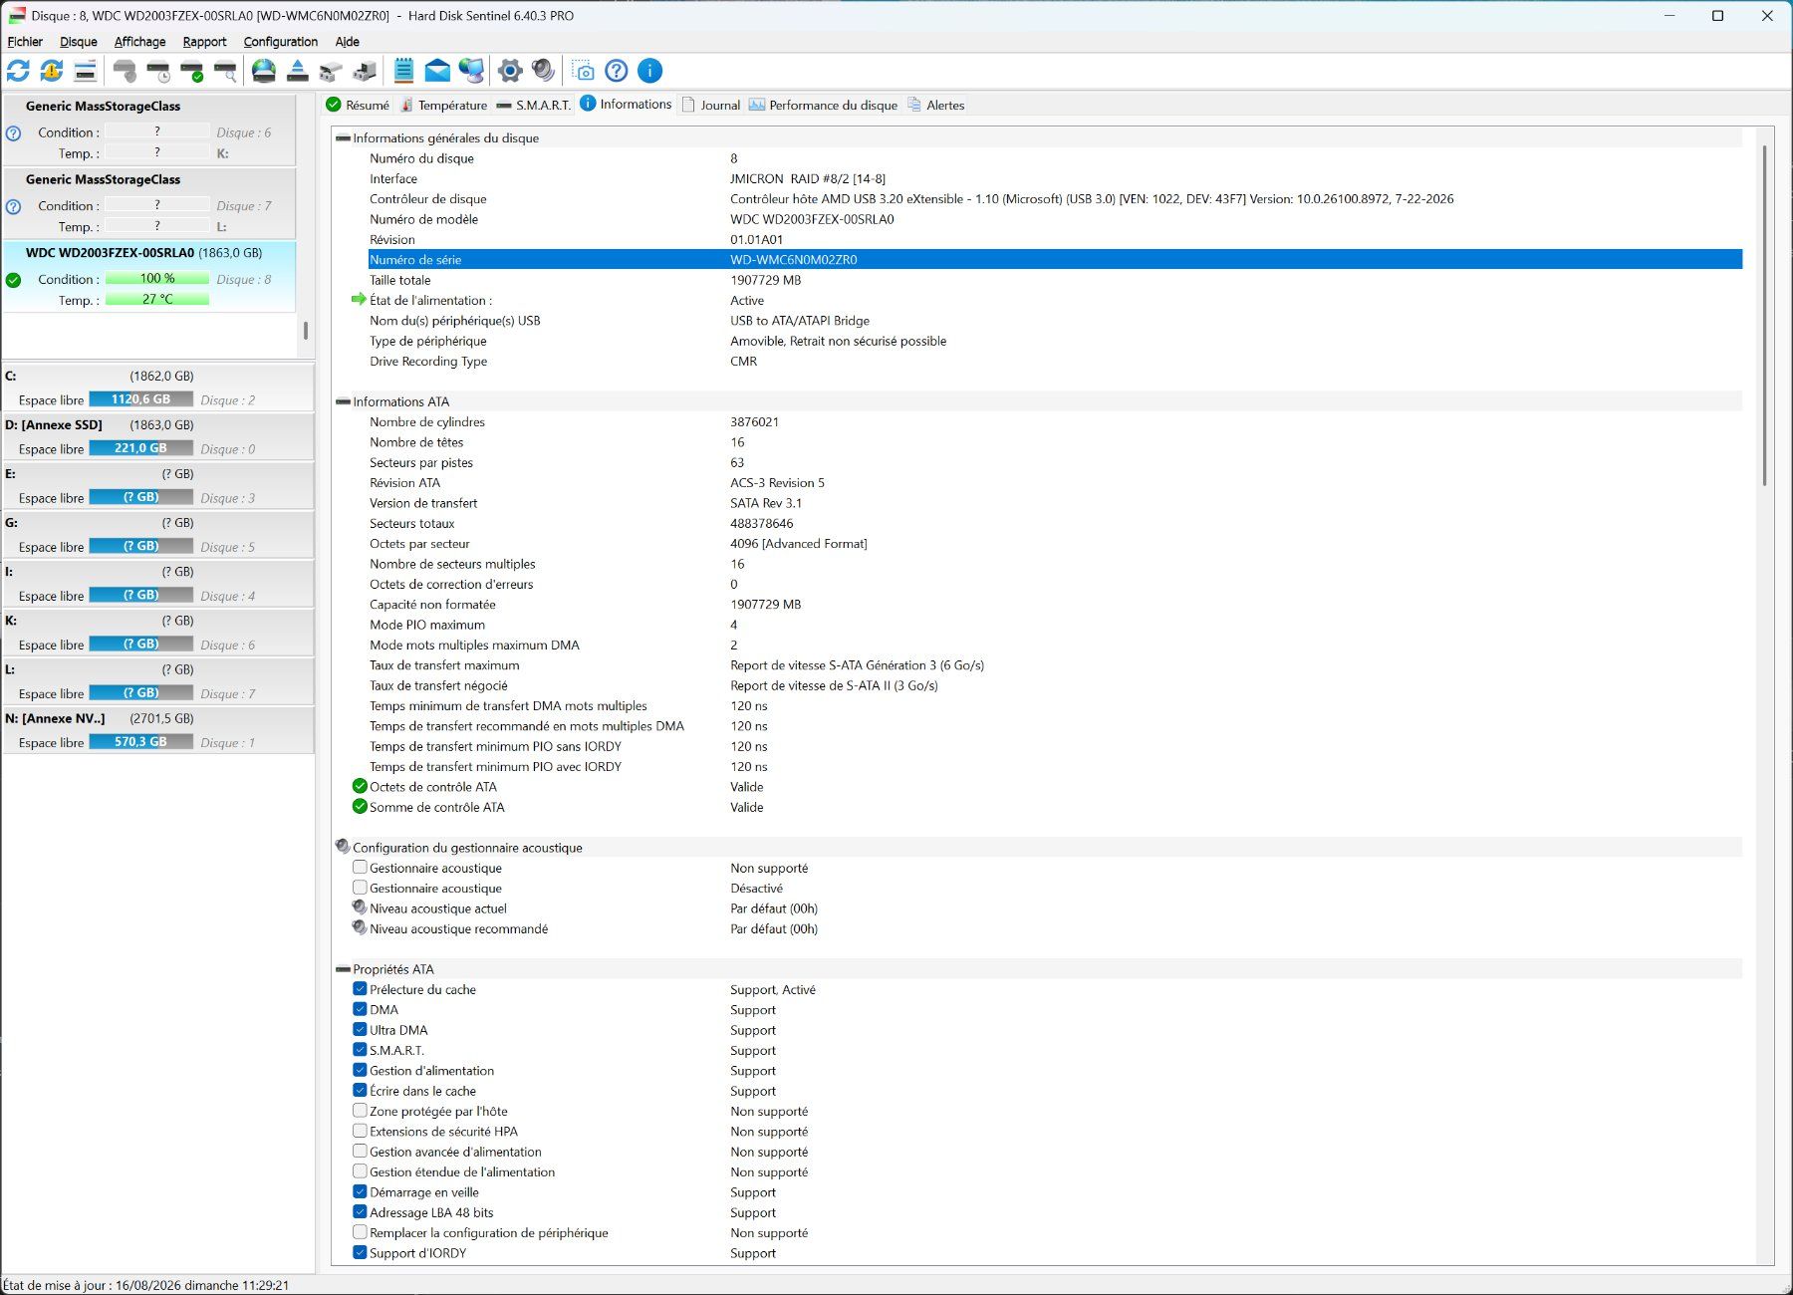Click the disk list scrollbar in left panel
Viewport: 1793px width, 1295px height.
305,331
